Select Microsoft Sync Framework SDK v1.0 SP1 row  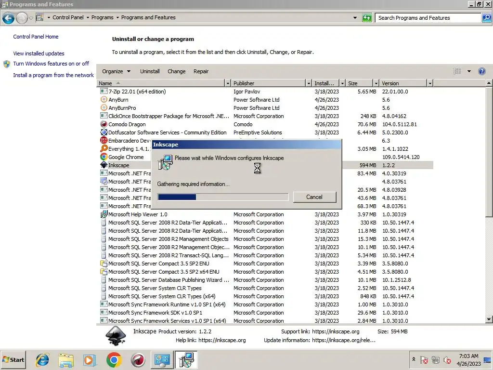(x=267, y=312)
